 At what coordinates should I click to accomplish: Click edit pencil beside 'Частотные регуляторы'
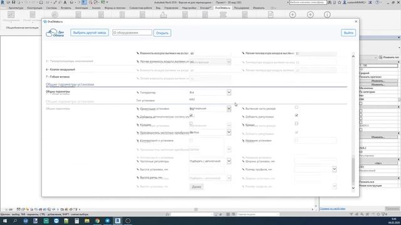pyautogui.click(x=138, y=161)
